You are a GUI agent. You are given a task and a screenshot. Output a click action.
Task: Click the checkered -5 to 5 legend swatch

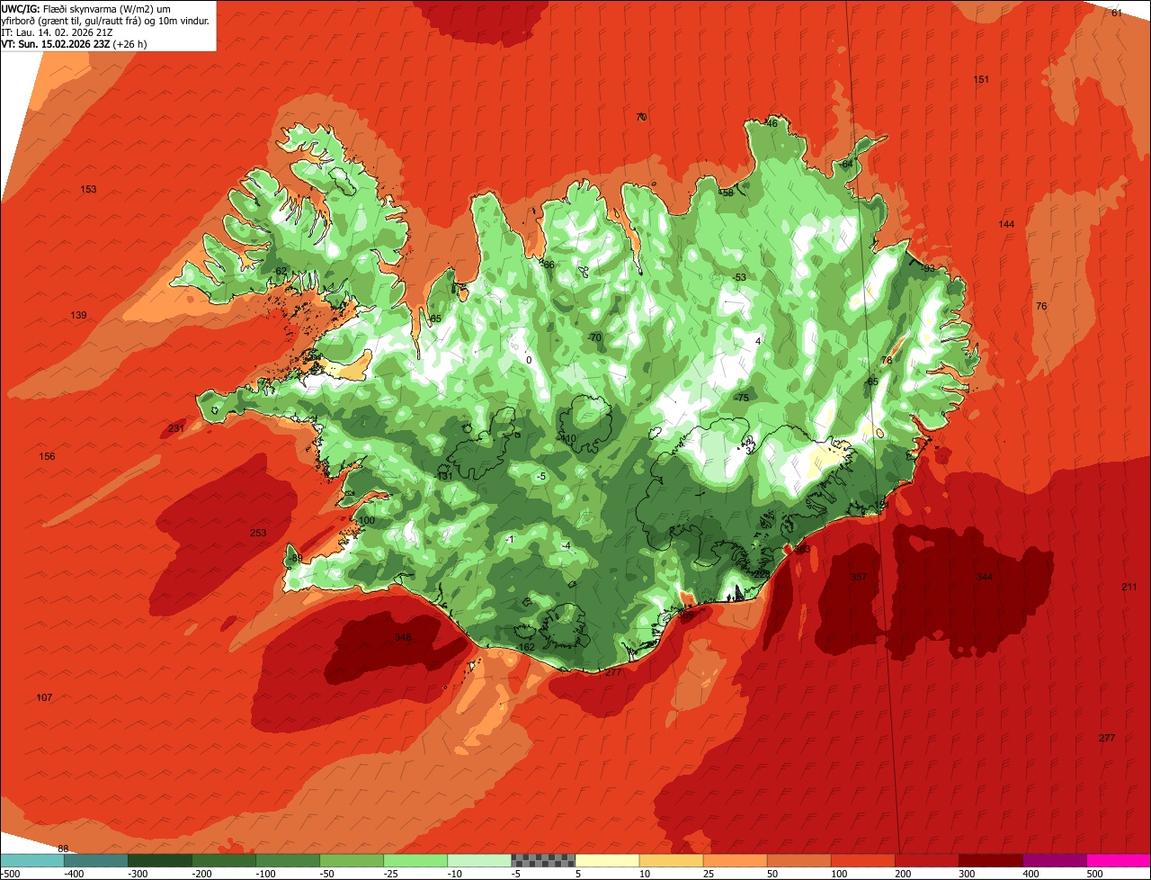(x=543, y=860)
